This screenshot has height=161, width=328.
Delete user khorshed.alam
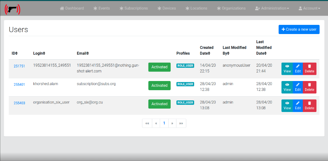coord(309,87)
